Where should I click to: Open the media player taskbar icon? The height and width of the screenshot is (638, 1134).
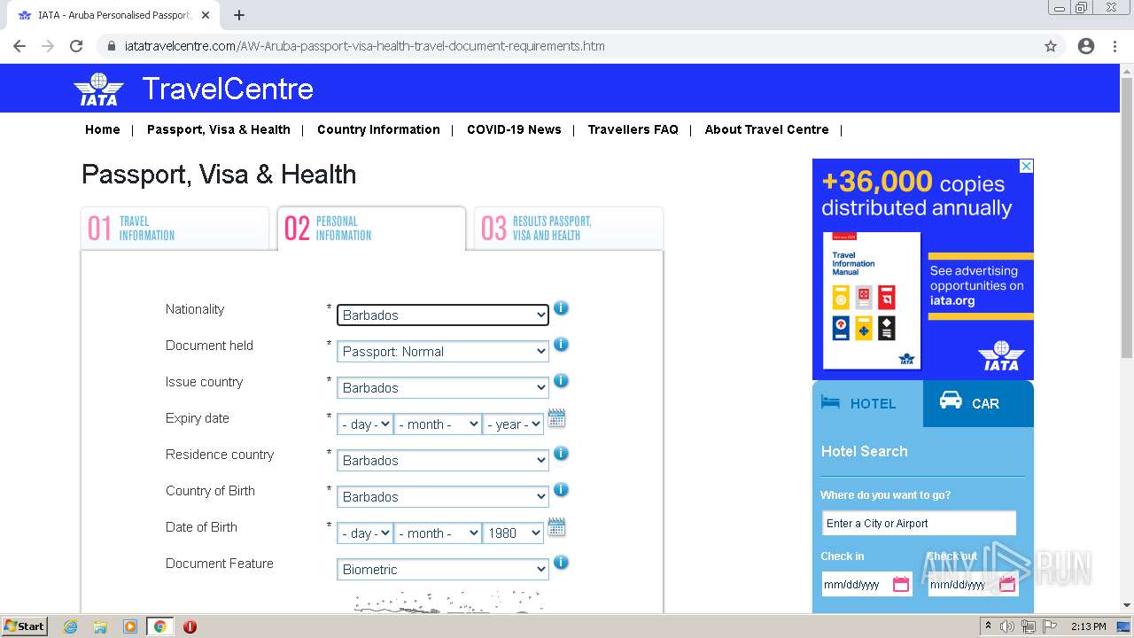pos(130,626)
